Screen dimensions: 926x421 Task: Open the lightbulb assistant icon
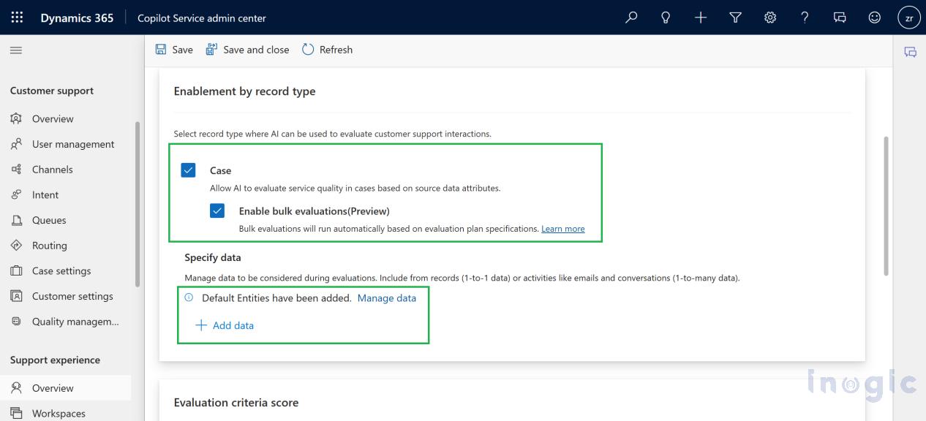(x=666, y=18)
